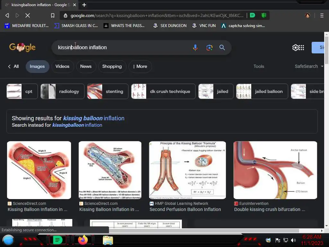Click the clock showing 6:28 AM
This screenshot has width=329, height=247.
click(x=312, y=237)
